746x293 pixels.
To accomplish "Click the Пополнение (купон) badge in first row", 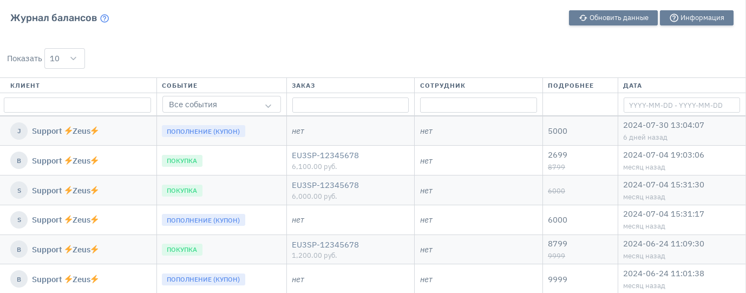I will click(x=203, y=131).
